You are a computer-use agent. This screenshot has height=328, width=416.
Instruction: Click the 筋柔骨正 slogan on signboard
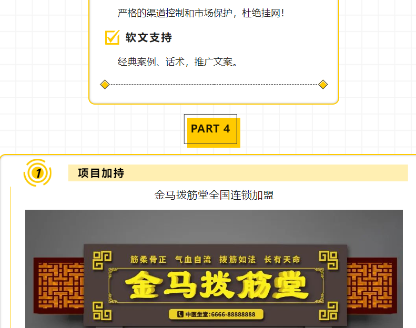click(148, 259)
